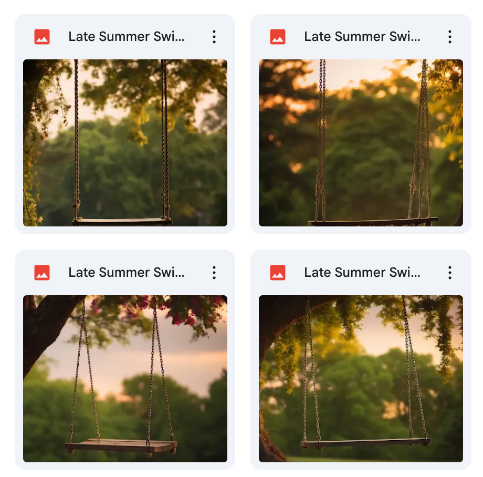Click the top-left "Late Summer Swi..." file name
483x477 pixels.
(x=127, y=37)
